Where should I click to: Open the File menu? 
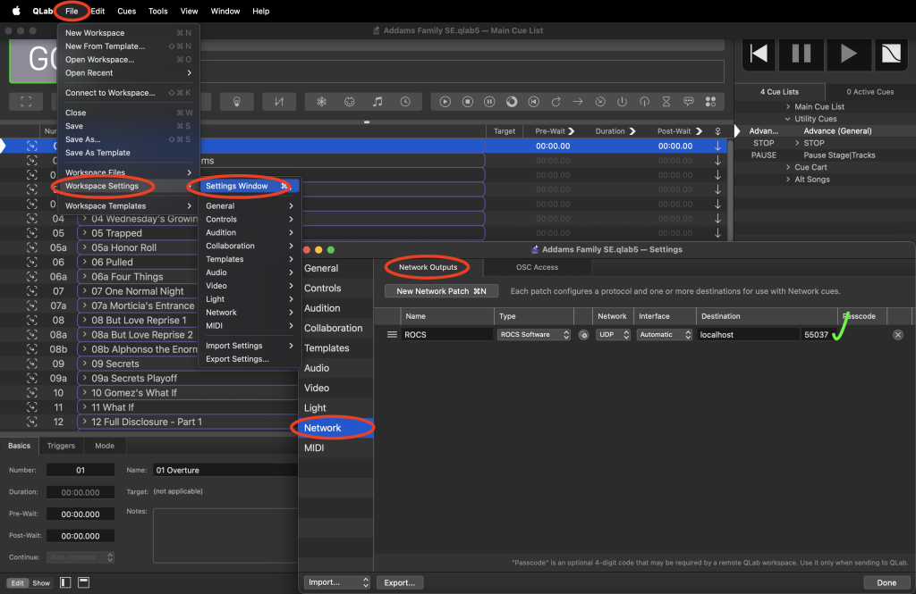tap(72, 11)
